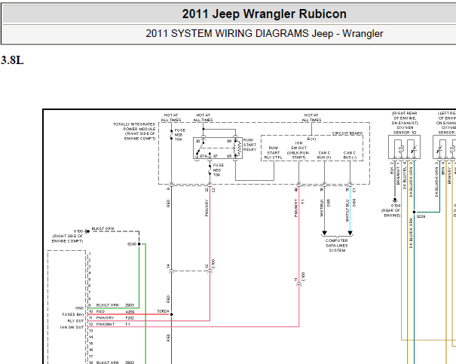Click the teal DK BLU/DK GRN wire left of S229
This screenshot has height=364, width=456.
point(427,212)
